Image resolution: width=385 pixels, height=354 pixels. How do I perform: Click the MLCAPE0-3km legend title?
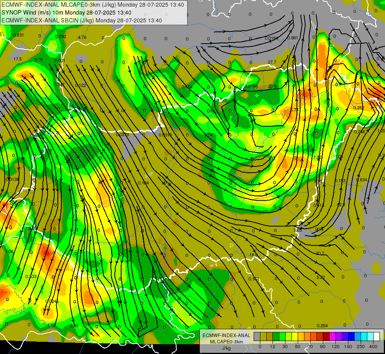(x=226, y=342)
